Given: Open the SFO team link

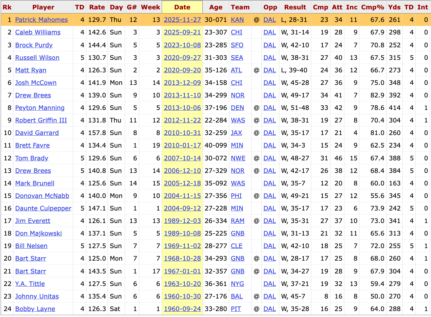Looking at the screenshot, I should click(237, 45).
